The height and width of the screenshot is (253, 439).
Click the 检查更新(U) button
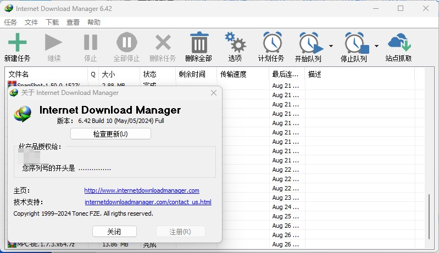tap(110, 134)
